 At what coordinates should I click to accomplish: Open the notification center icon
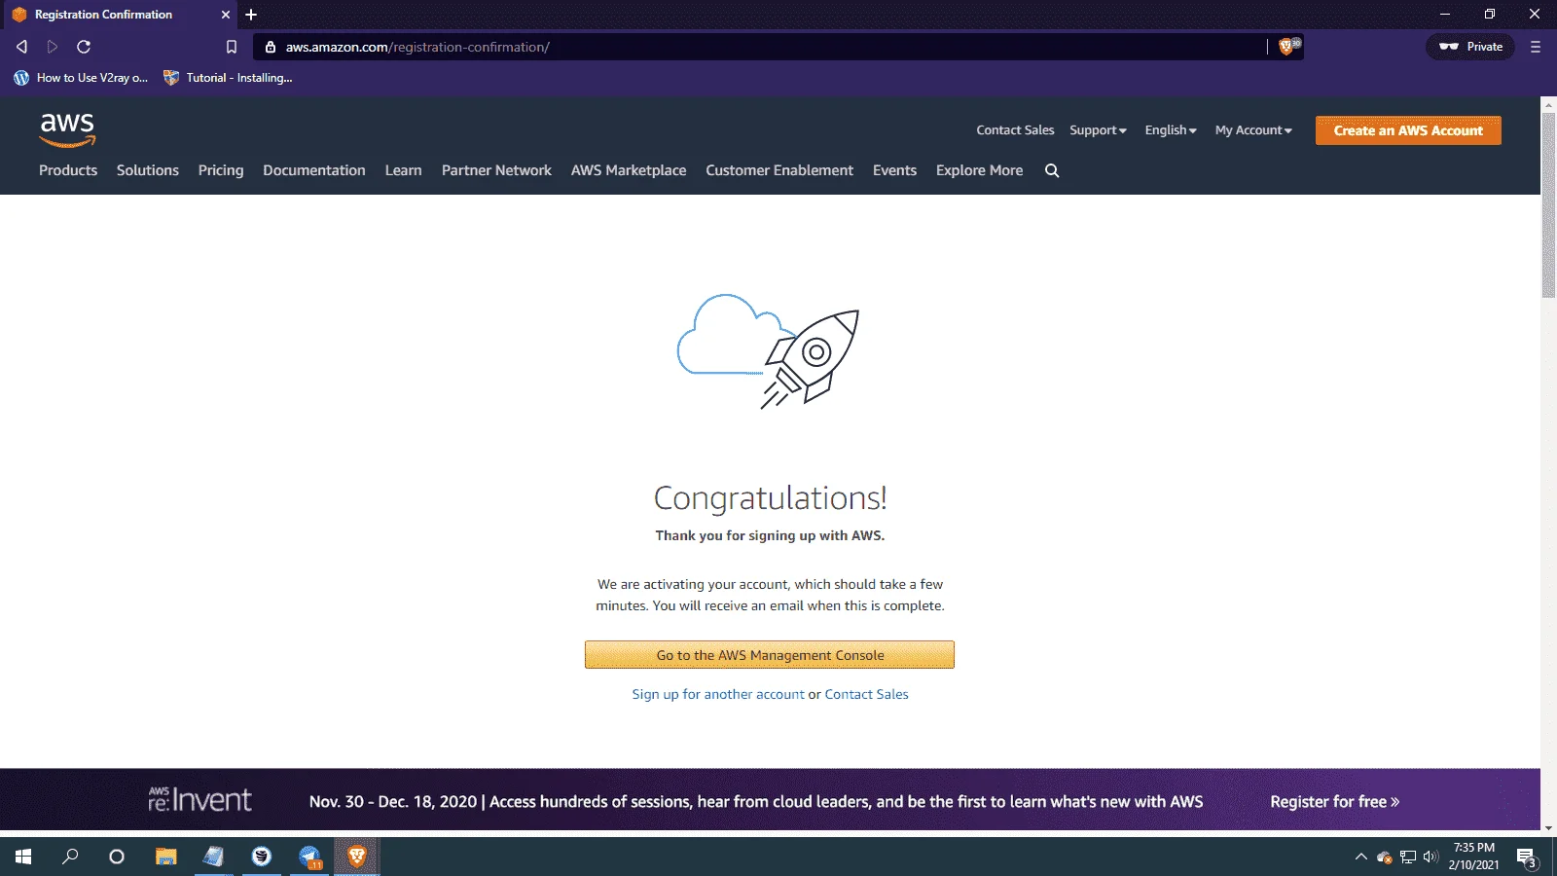(1527, 858)
